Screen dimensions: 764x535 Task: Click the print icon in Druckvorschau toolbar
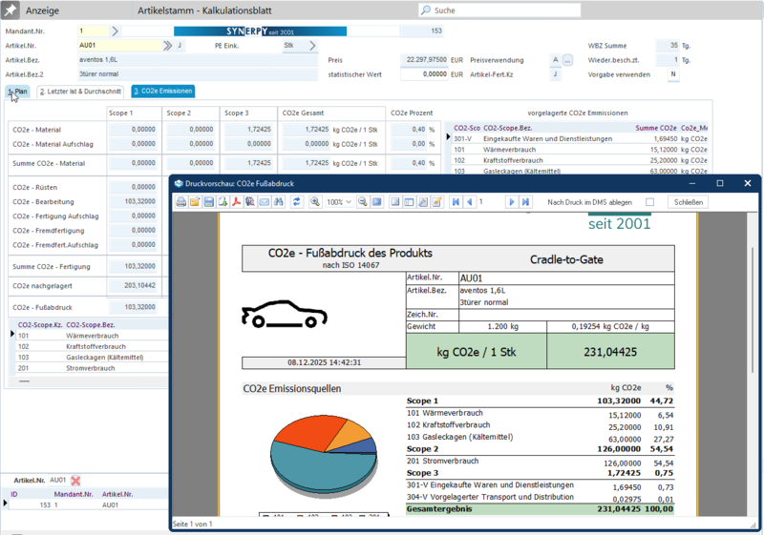[181, 202]
